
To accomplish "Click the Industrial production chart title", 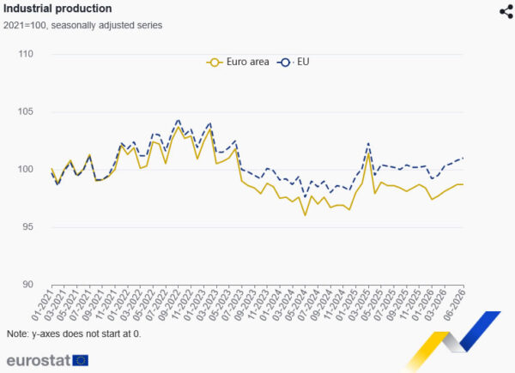I will [58, 9].
